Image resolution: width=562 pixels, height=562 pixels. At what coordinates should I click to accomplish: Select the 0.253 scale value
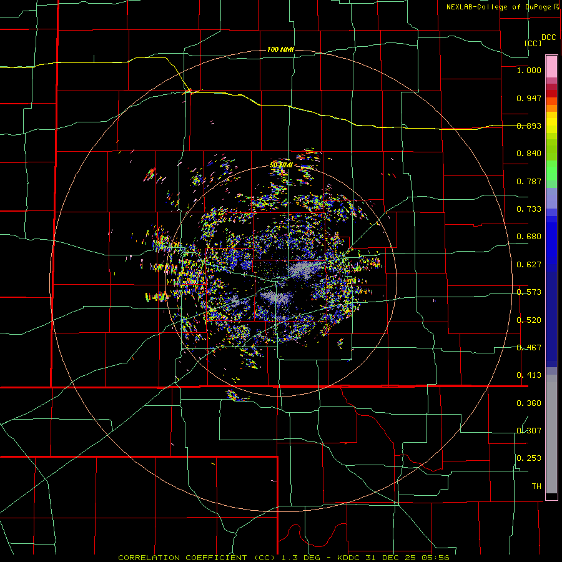(529, 458)
